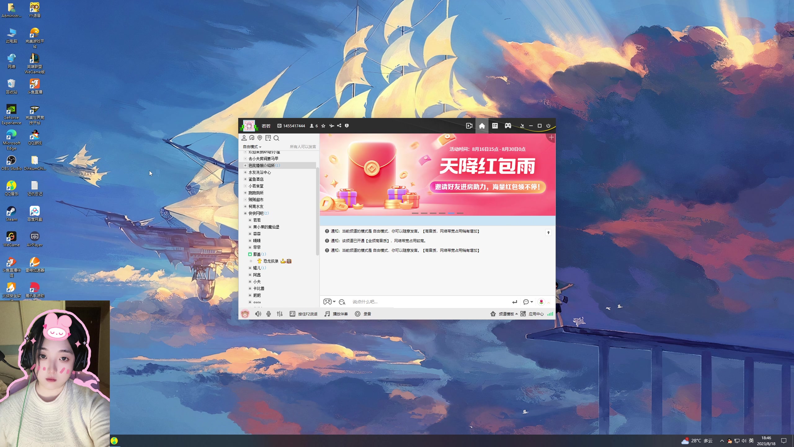Collapse the 快快网吧 channel
794x447 pixels.
point(245,213)
